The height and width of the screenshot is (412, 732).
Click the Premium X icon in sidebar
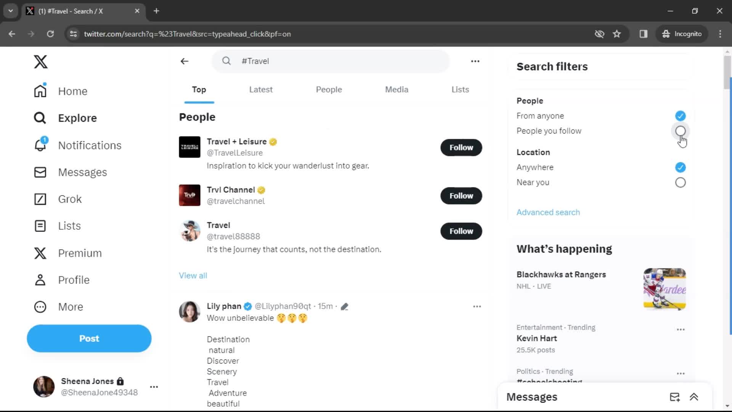coord(40,253)
